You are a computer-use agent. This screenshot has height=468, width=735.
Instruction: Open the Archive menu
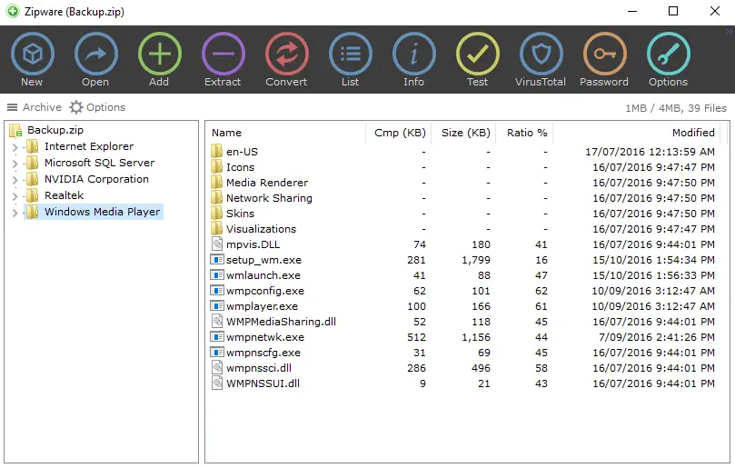[x=35, y=107]
